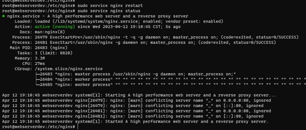The width and height of the screenshot is (306, 130).
Task: Click the CPU value 27ms
Action: point(40,63)
